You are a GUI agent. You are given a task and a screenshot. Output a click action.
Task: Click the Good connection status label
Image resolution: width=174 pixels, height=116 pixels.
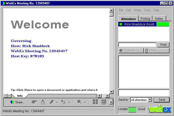click(x=142, y=109)
